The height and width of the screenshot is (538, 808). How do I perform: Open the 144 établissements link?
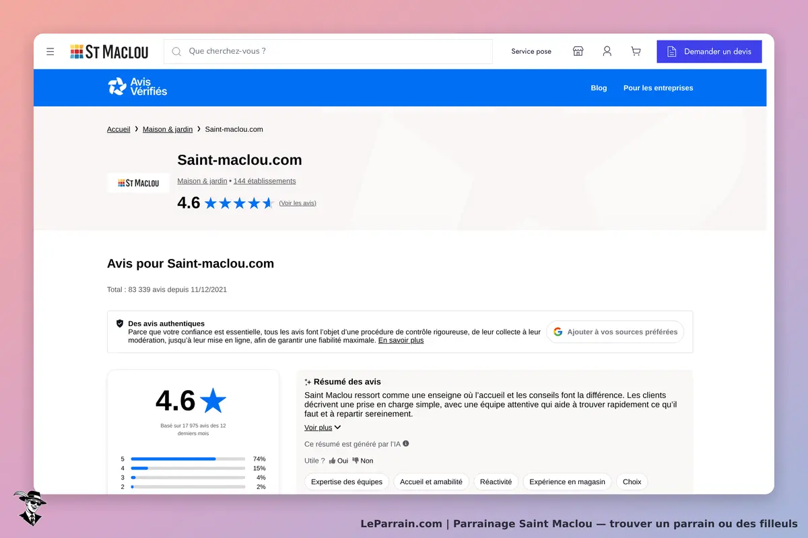click(265, 181)
